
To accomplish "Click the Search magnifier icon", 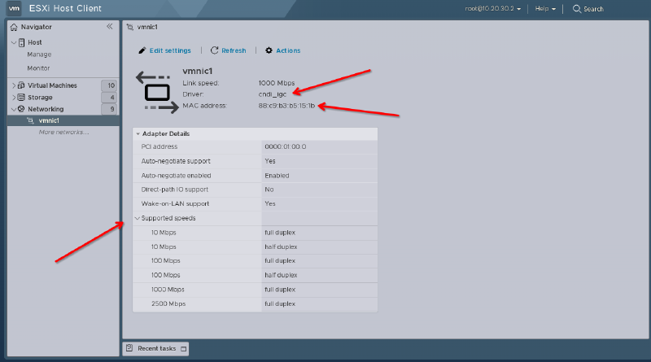I will 577,9.
